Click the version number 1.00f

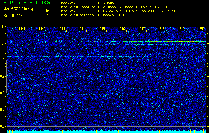coord(46,3)
